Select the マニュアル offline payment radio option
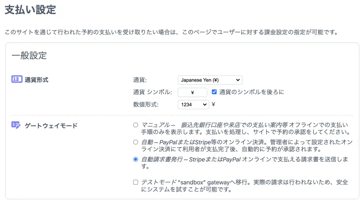This screenshot has width=363, height=204. coord(136,125)
